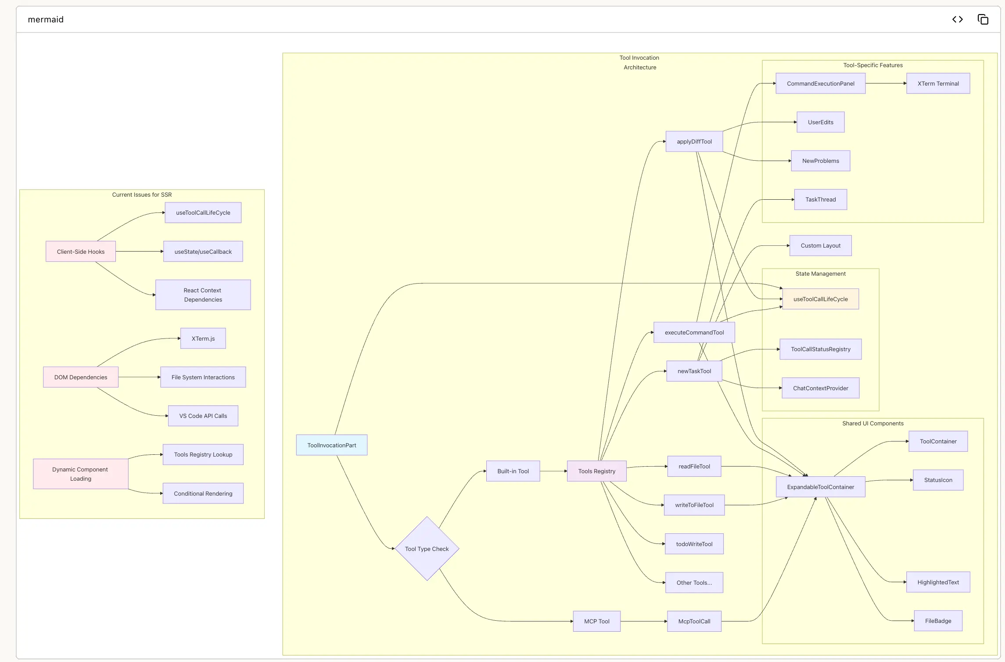Click the MCP Tool node
Image resolution: width=1005 pixels, height=662 pixels.
click(596, 621)
